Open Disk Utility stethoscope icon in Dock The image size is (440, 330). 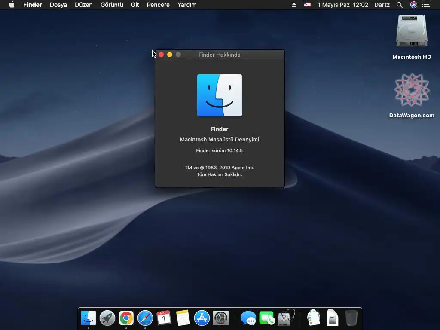(286, 318)
